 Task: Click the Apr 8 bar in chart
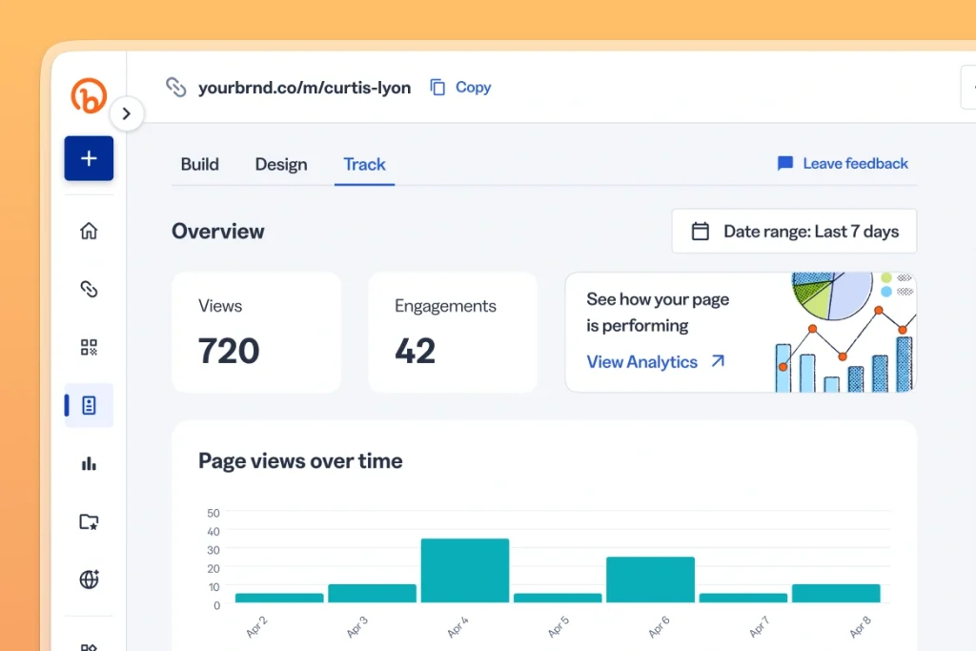(836, 593)
